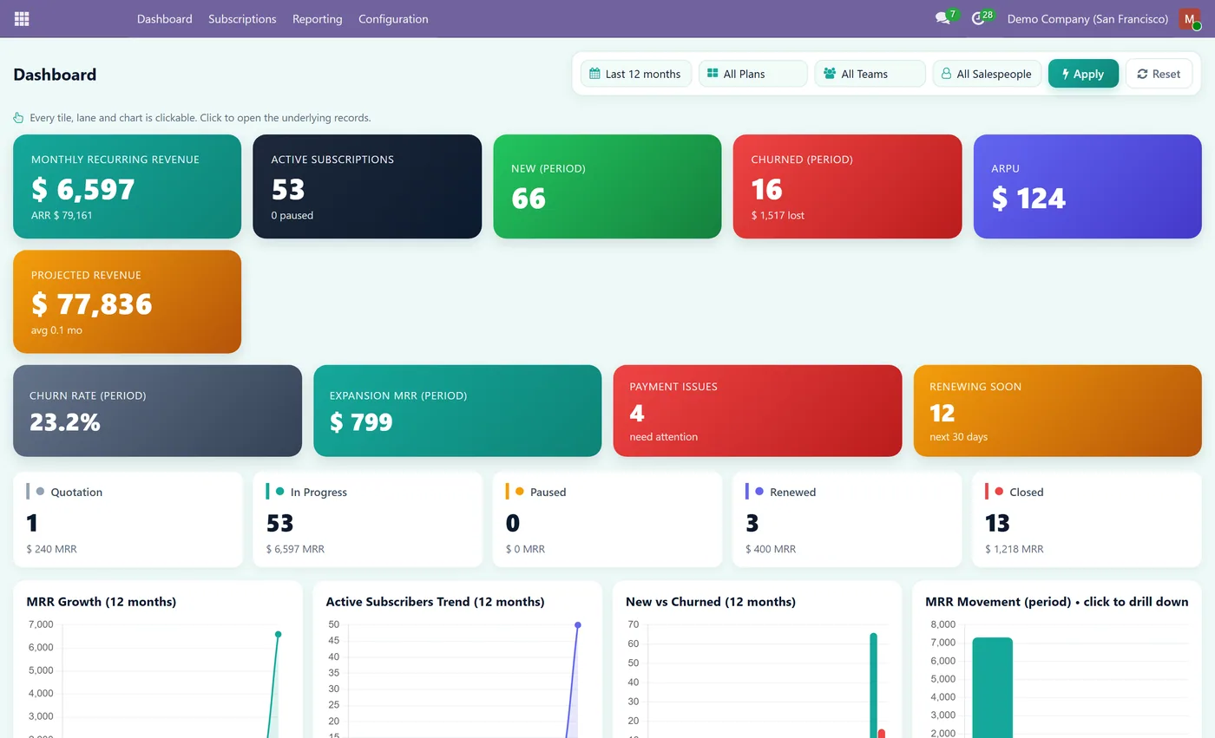Click the teal bar in MRR Movement chart
The image size is (1215, 738).
[x=992, y=688]
